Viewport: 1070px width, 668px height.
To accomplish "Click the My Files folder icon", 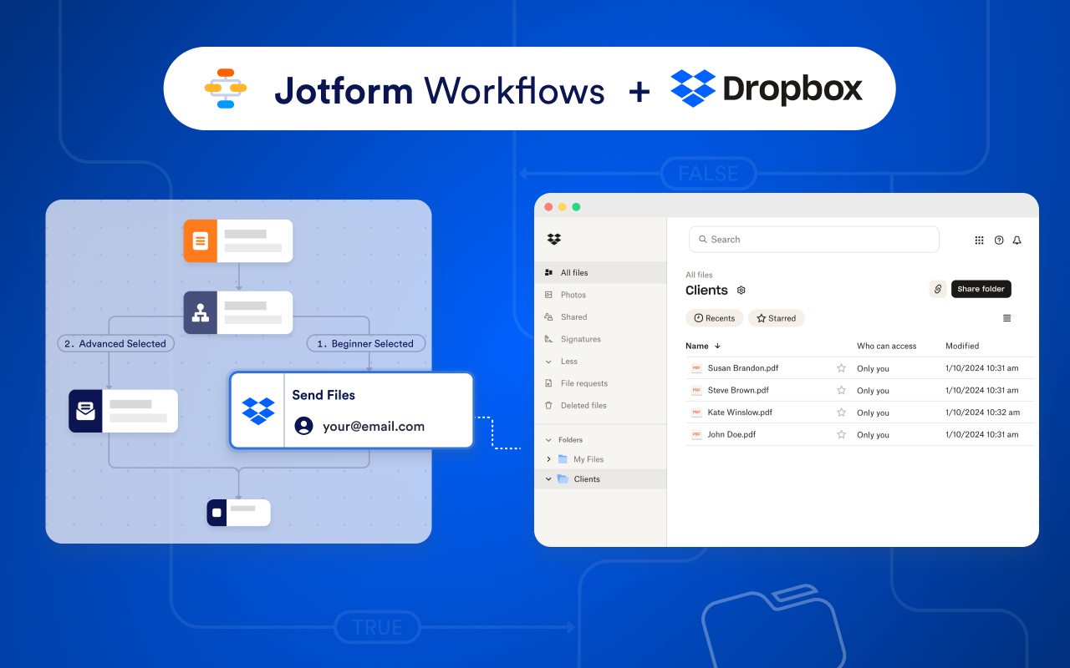I will 563,459.
